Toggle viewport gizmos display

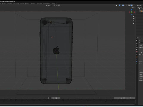point(120,5)
